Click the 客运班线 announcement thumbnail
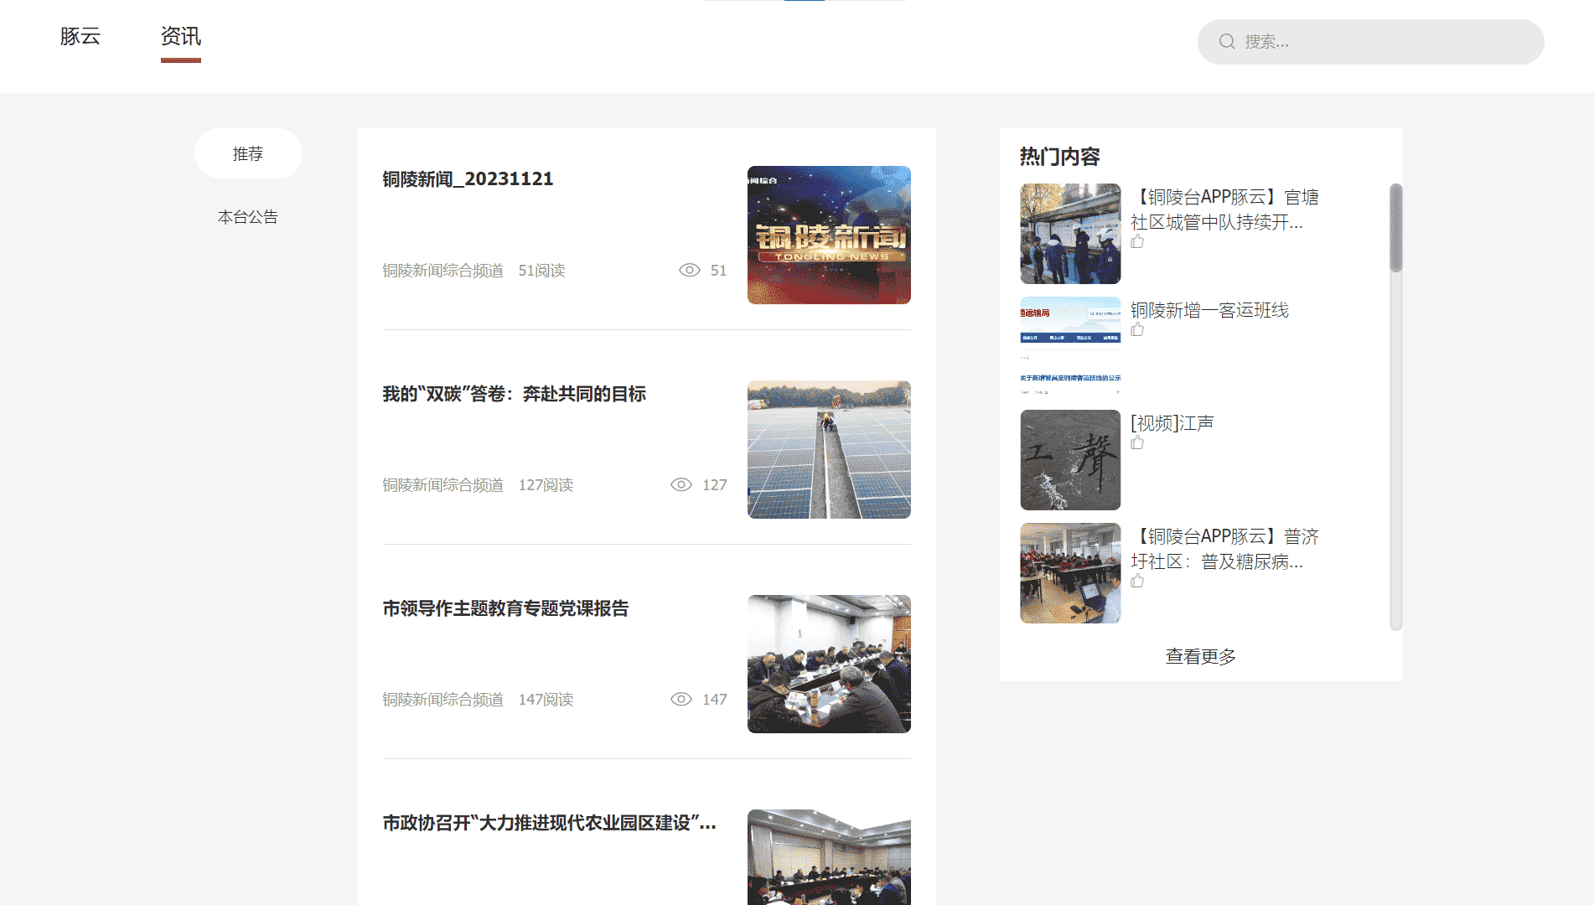1594x905 pixels. click(1070, 347)
